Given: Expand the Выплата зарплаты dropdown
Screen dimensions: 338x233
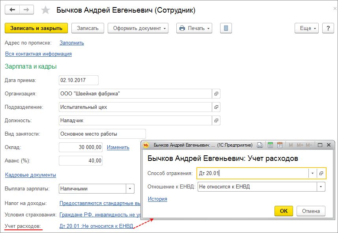Looking at the screenshot, I should click(x=130, y=188).
